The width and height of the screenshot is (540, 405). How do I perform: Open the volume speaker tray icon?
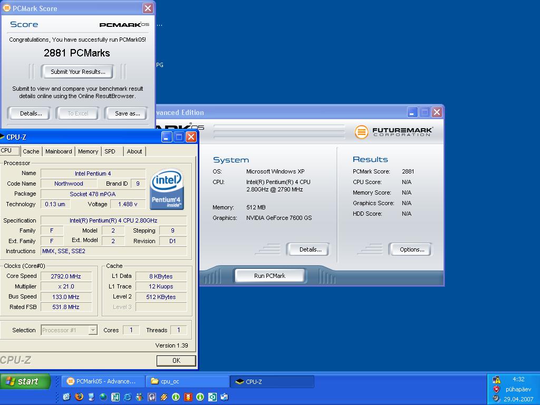click(x=496, y=399)
